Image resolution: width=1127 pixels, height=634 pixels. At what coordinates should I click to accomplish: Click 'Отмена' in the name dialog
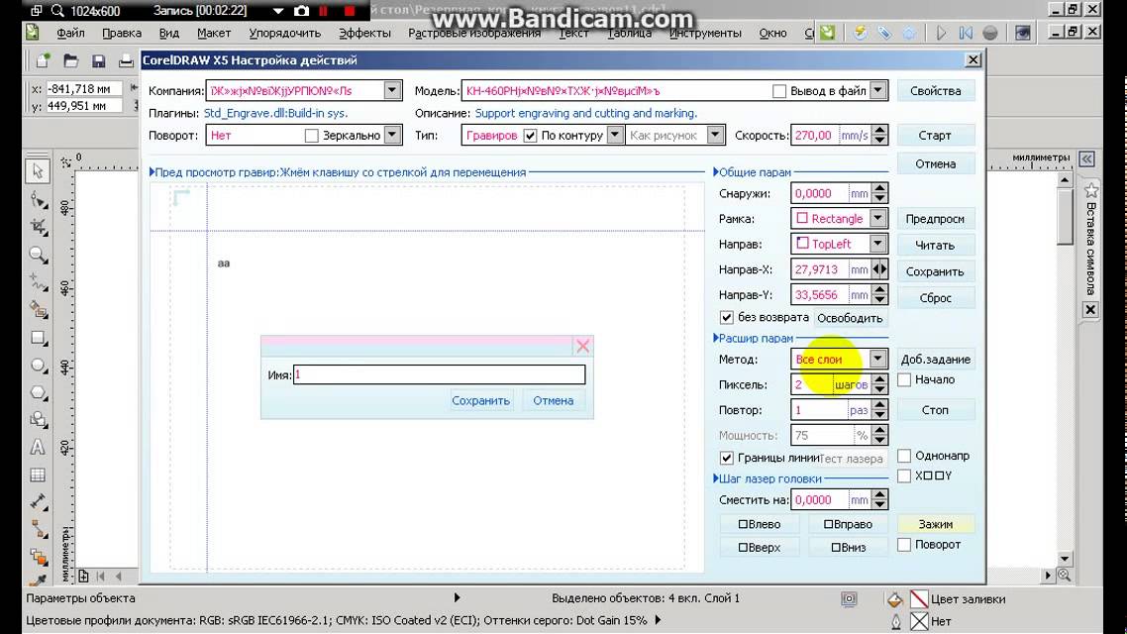(x=553, y=400)
